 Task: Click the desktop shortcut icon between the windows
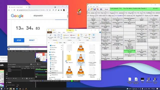pyautogui.click(x=79, y=12)
